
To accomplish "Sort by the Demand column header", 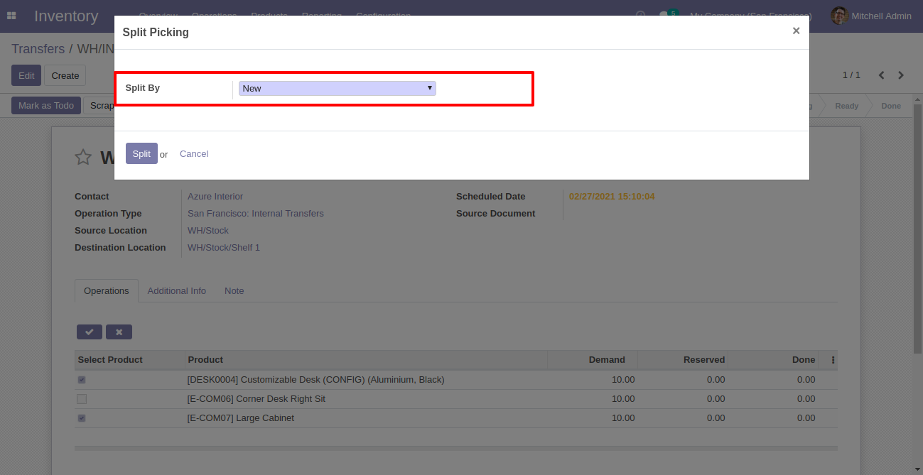I will 593,360.
